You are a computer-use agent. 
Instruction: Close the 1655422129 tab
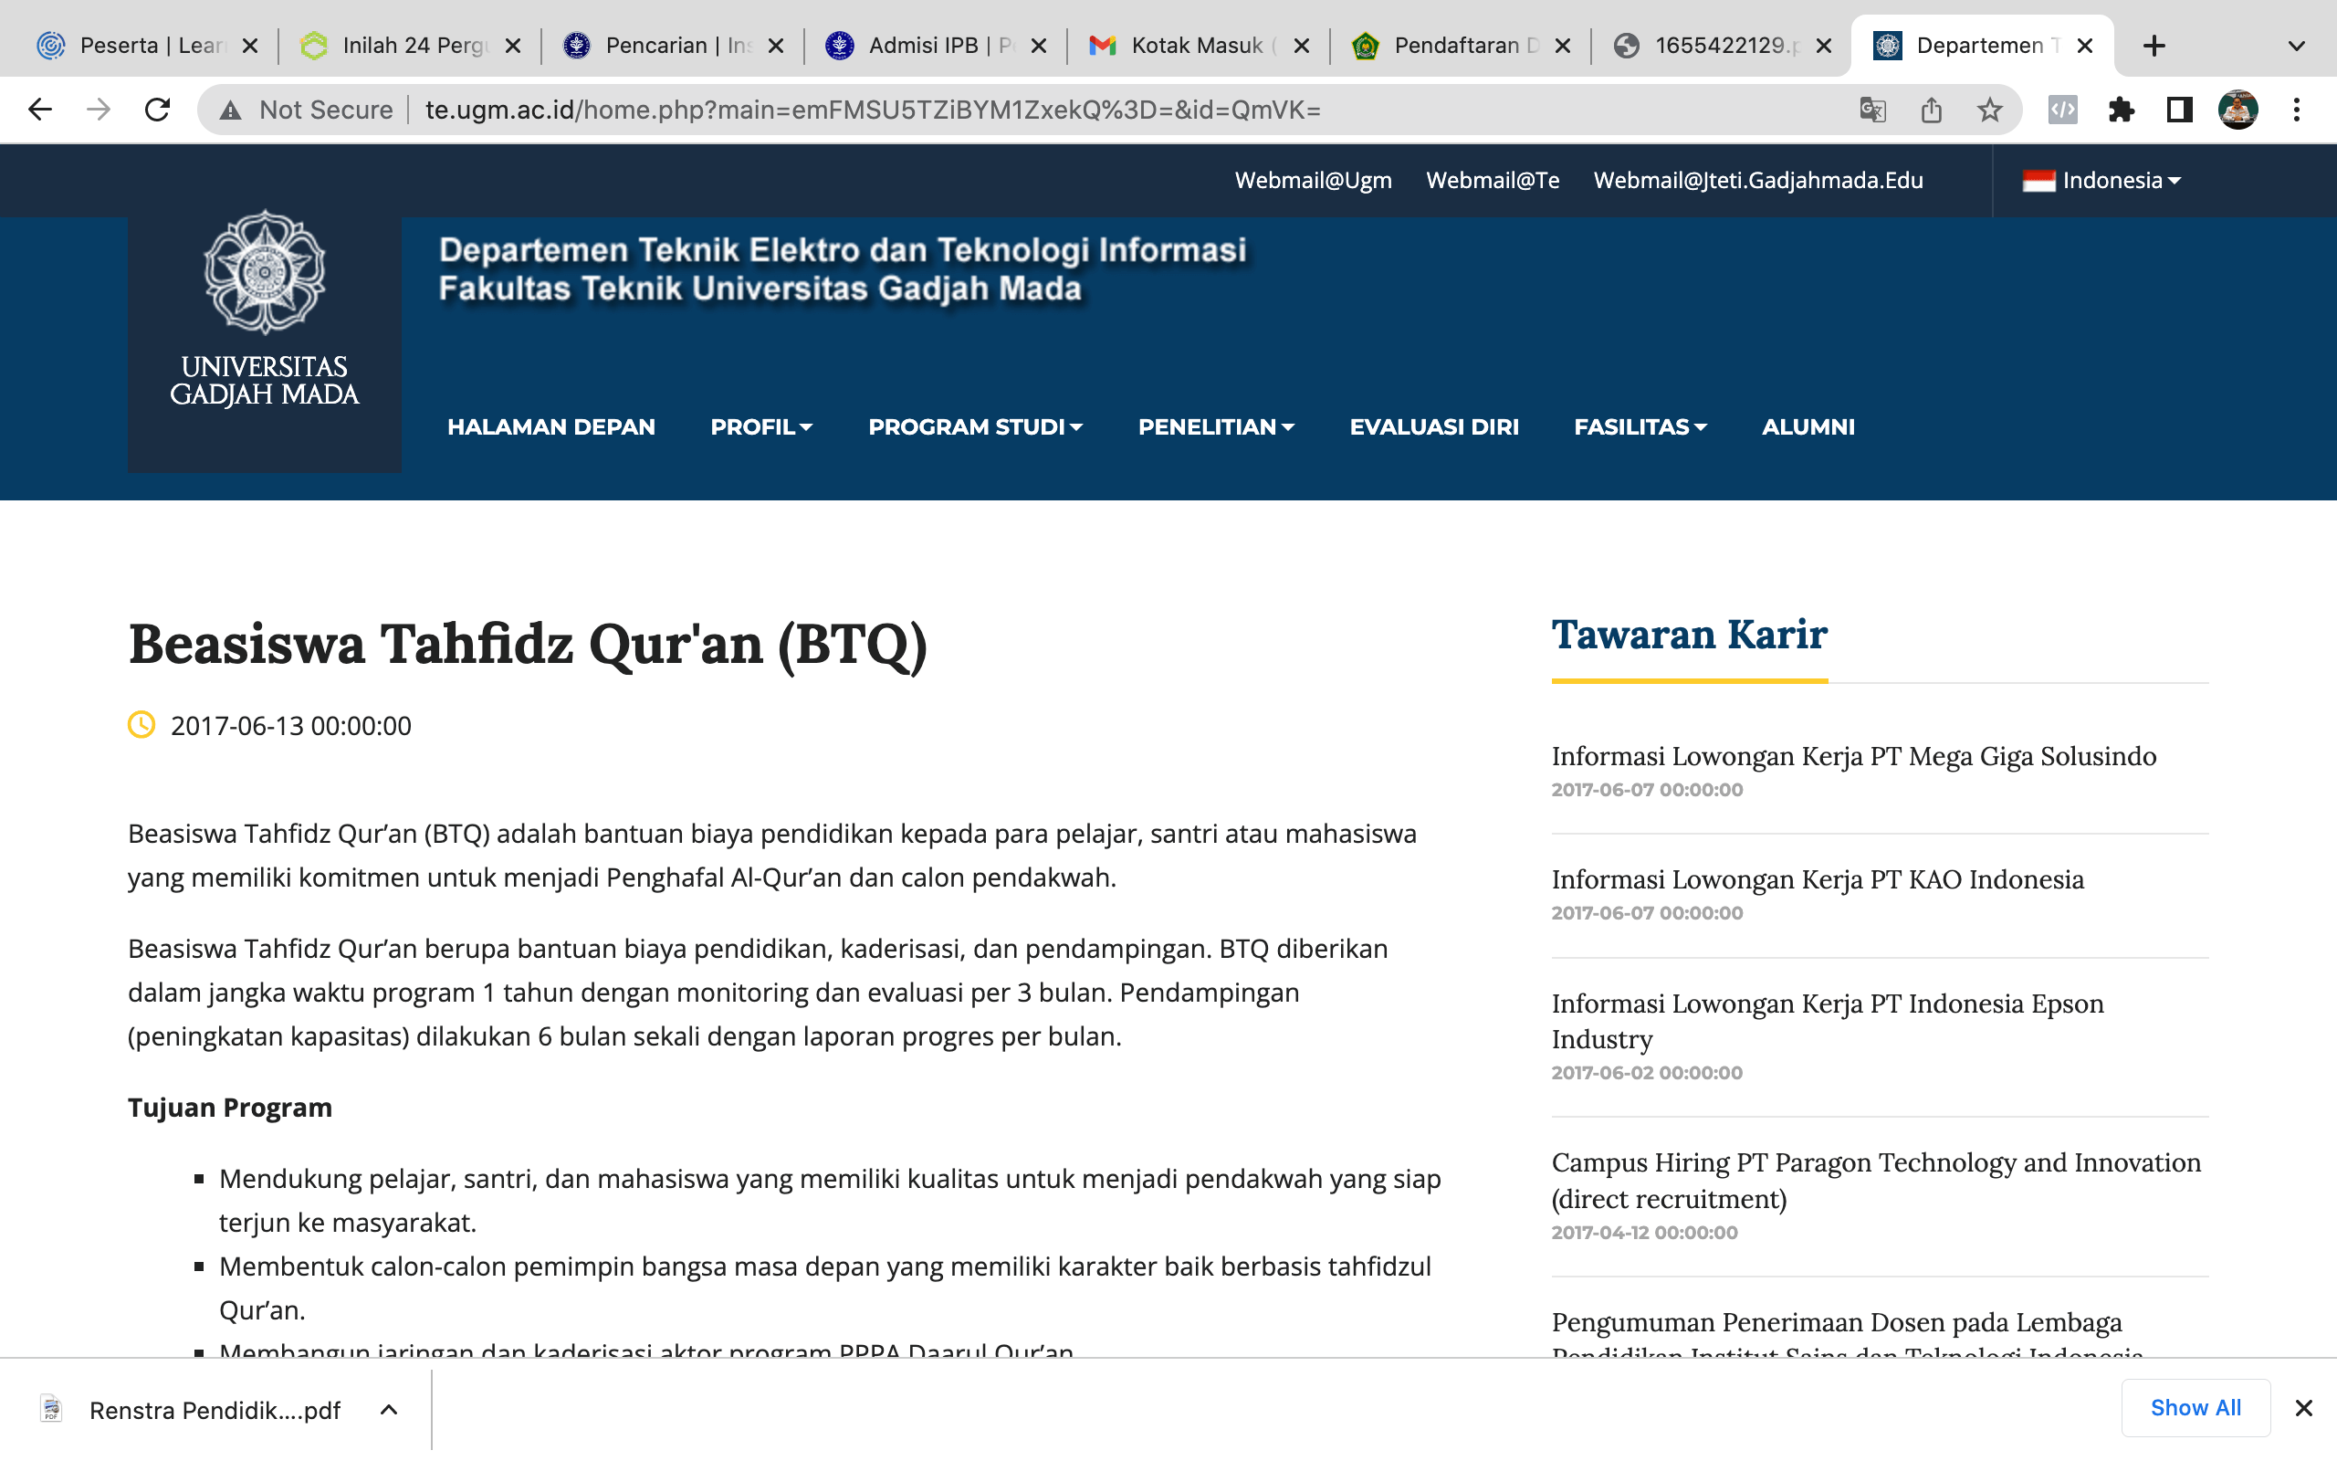pyautogui.click(x=1823, y=46)
